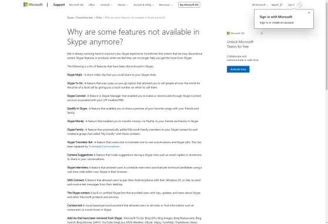
Task: Click the page vertical scrollbar
Action: click(x=327, y=112)
